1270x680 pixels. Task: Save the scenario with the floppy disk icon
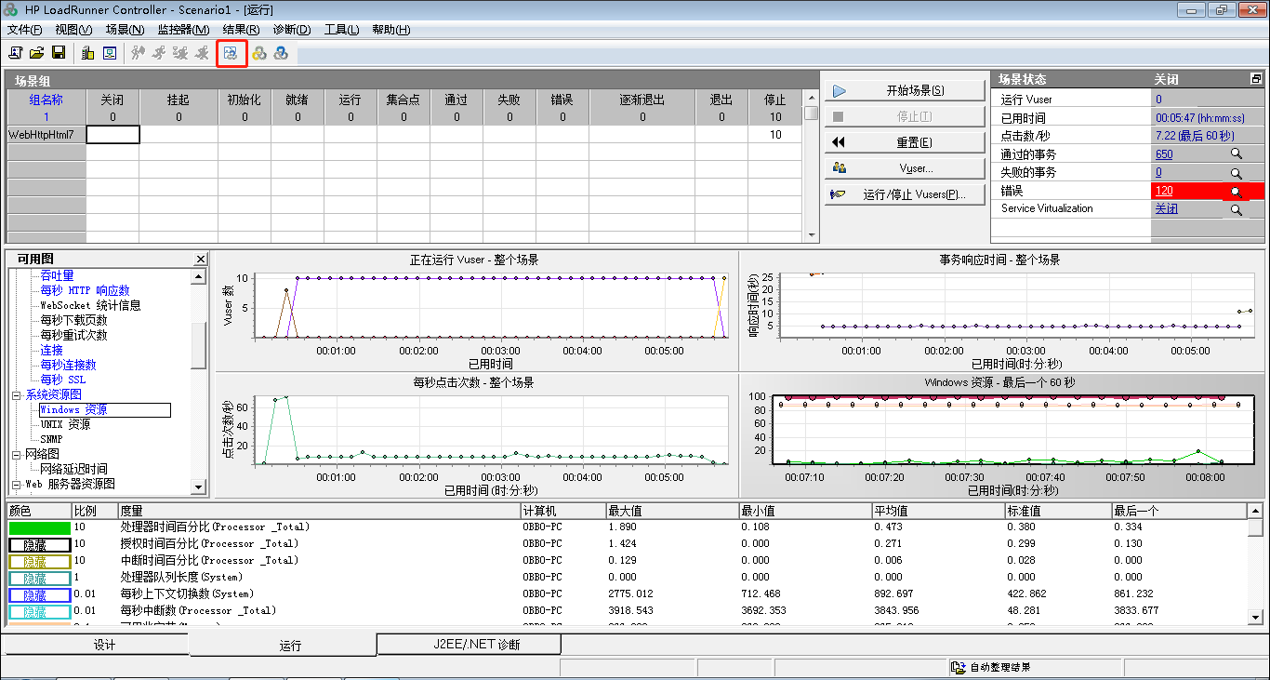pyautogui.click(x=59, y=53)
